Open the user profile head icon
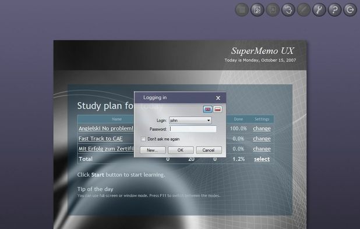Viewport: 360px width, 229px height. 288,10
